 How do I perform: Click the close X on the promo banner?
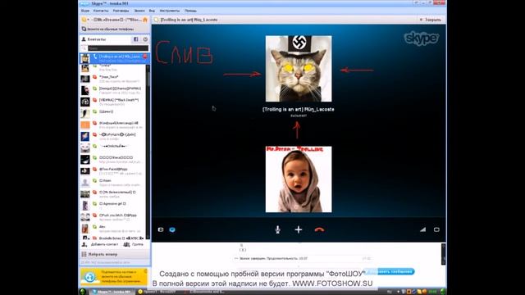(x=145, y=270)
